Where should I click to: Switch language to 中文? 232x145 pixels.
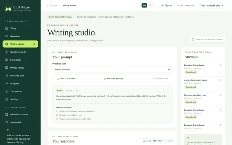pos(151,5)
